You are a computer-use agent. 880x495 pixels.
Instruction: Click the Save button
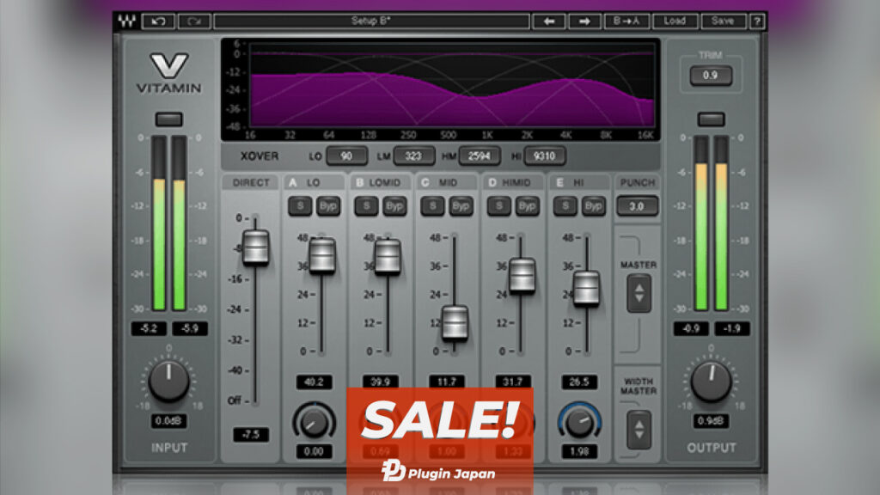pos(724,21)
